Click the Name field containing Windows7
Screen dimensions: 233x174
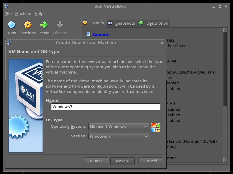coord(106,107)
